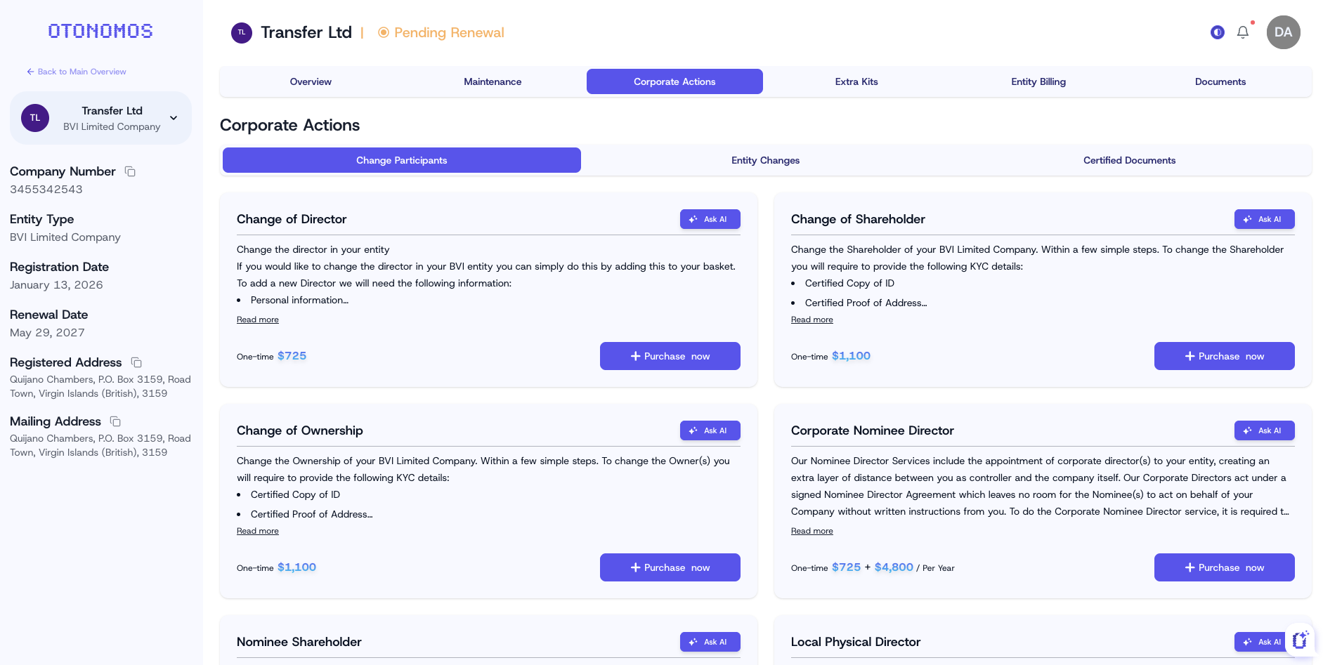Image resolution: width=1323 pixels, height=665 pixels.
Task: Copy the Company Number using the copy icon
Action: tap(130, 171)
